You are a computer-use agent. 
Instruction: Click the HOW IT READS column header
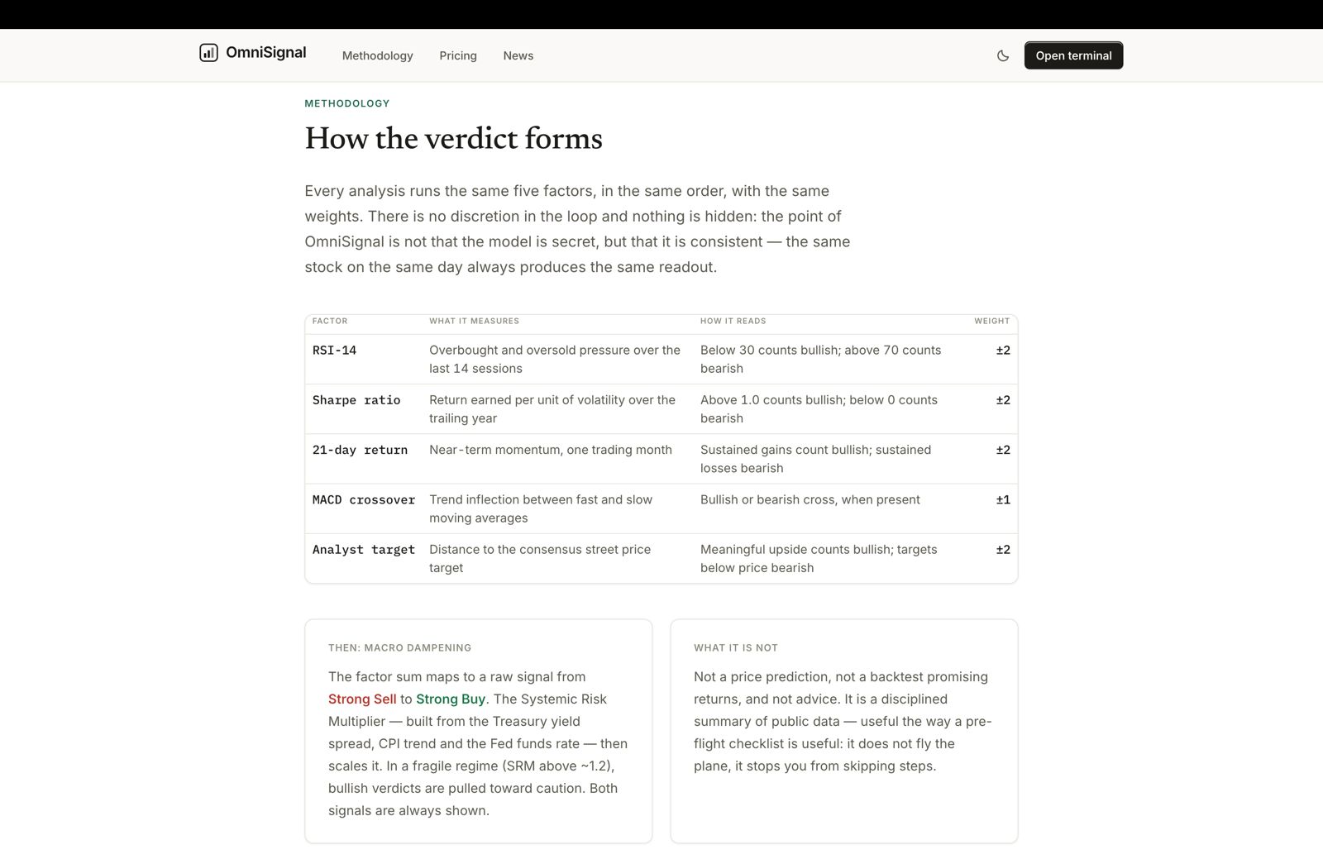pyautogui.click(x=733, y=321)
